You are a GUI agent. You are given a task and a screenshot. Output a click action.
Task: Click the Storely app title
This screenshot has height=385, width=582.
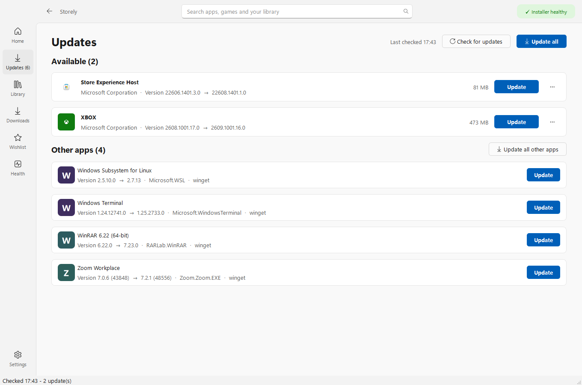click(68, 12)
